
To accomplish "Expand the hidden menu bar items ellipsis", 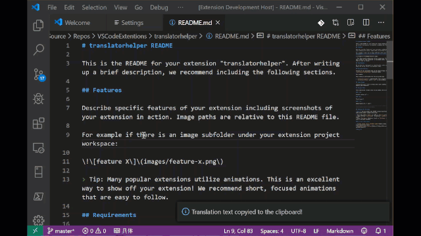I will (180, 7).
